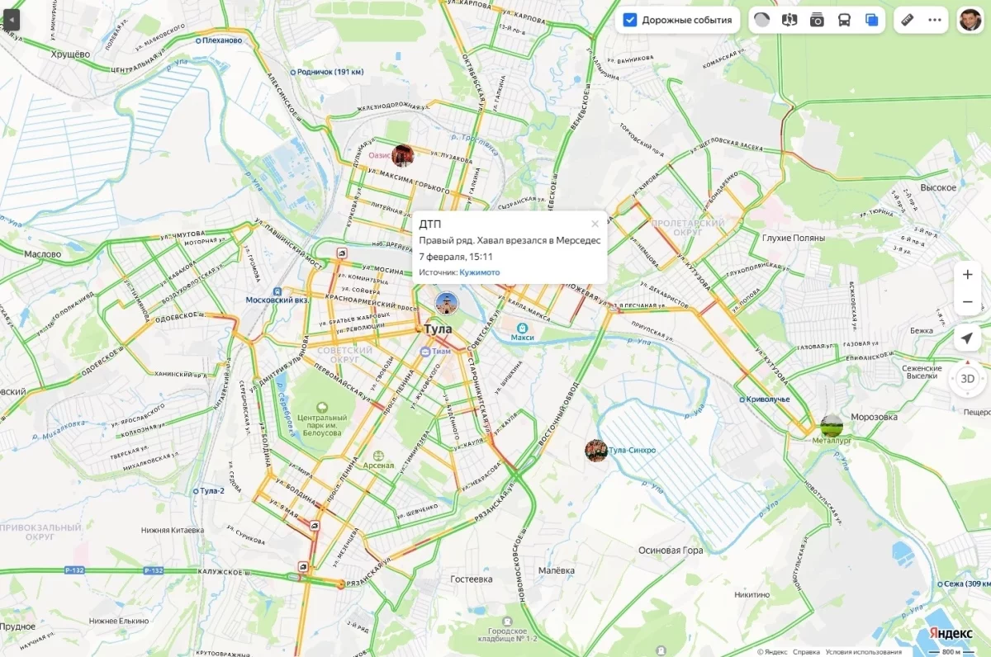991x657 pixels.
Task: Click the Тула-Синхро photo marker
Action: 596,450
